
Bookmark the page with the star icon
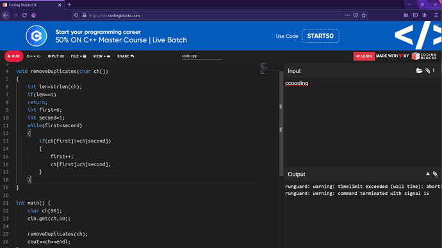point(364,15)
